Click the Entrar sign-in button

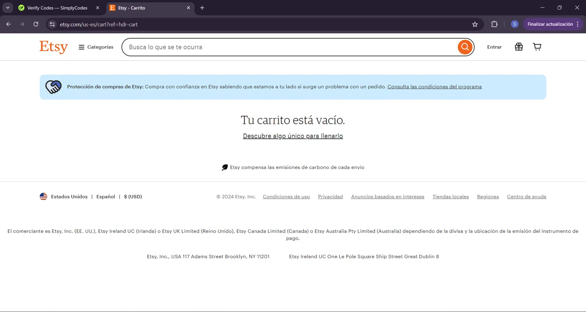(x=494, y=47)
